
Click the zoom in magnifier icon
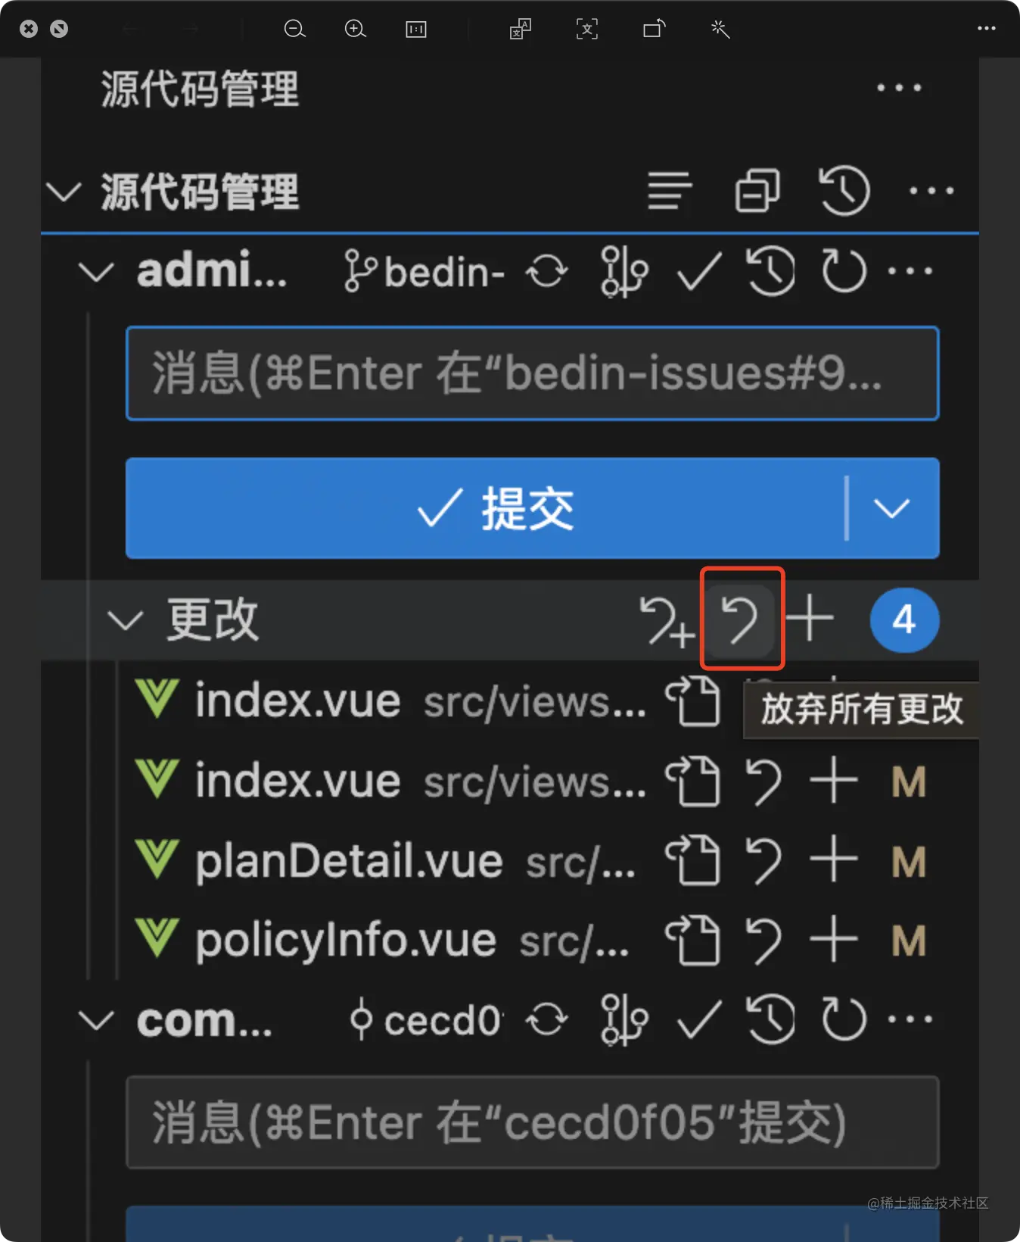[x=355, y=29]
